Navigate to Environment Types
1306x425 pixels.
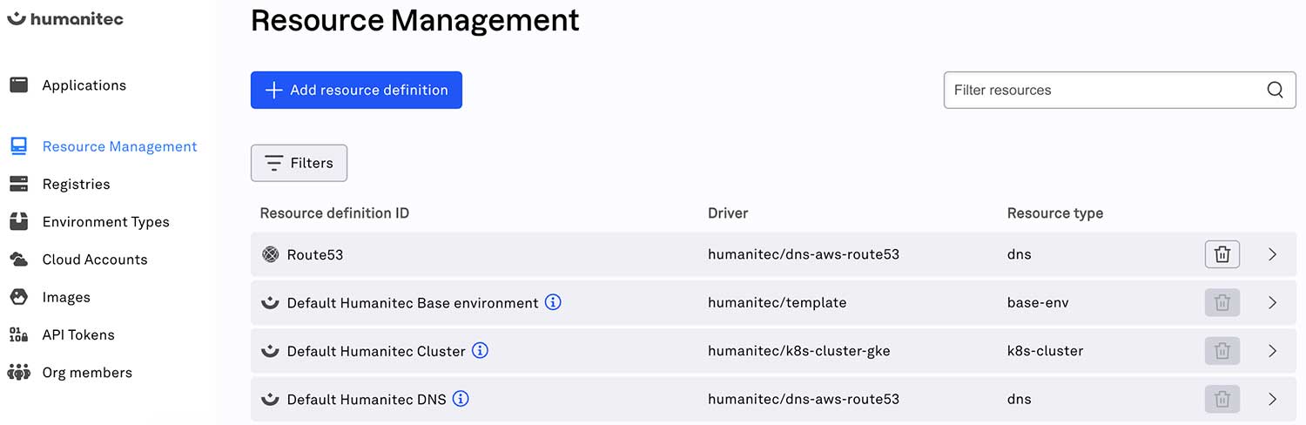pyautogui.click(x=106, y=221)
